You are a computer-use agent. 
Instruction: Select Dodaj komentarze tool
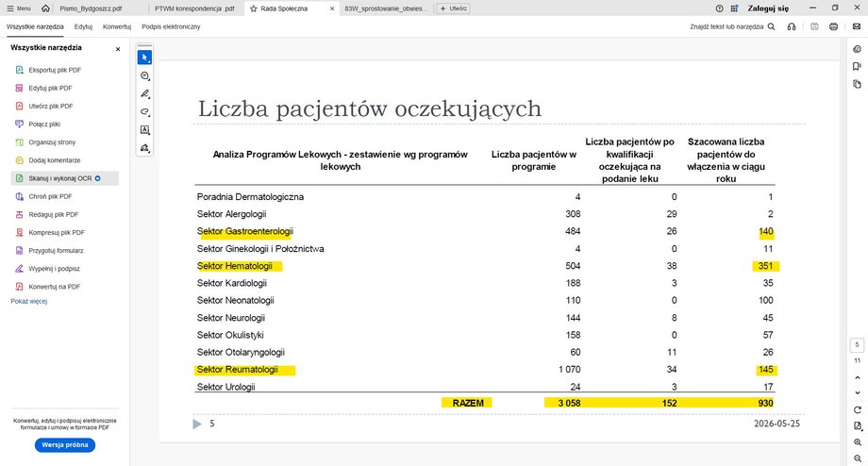tap(65, 160)
